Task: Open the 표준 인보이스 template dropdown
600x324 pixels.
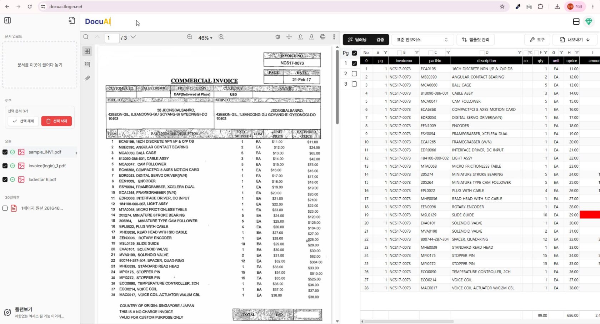Action: (422, 40)
